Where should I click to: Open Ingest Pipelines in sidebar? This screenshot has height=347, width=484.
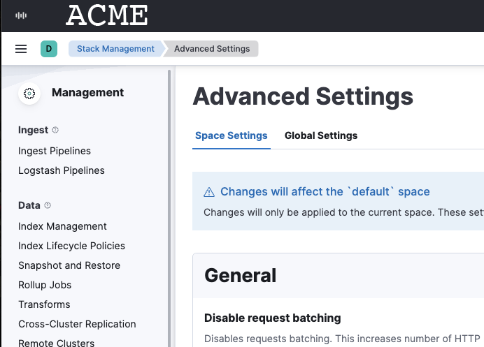pos(55,151)
